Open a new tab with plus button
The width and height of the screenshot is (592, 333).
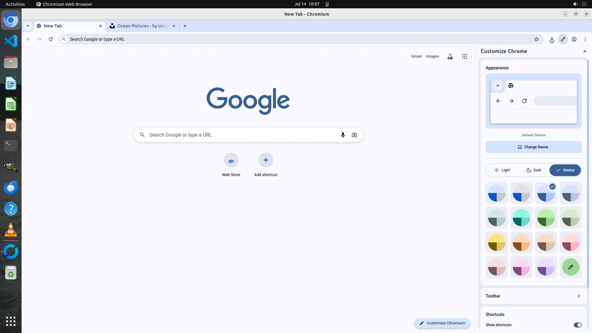click(185, 26)
